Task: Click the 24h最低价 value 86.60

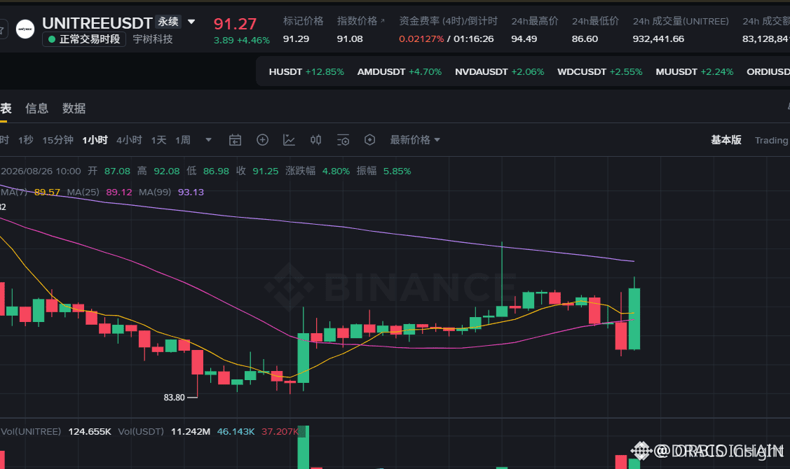Action: click(x=585, y=38)
